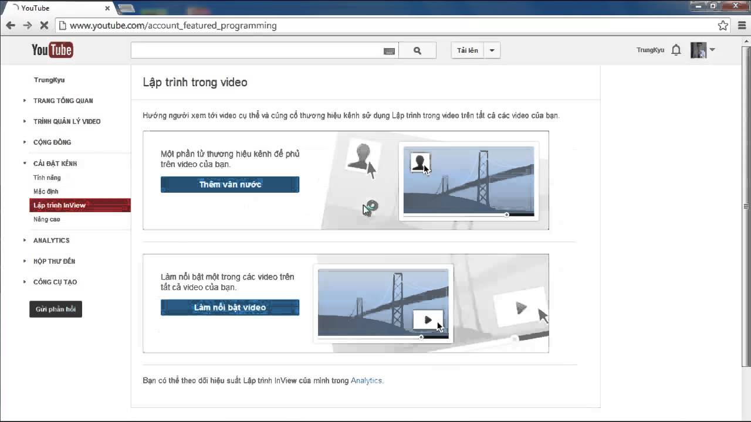Click the search magnifier button
Screen dimensions: 751x422
point(417,50)
